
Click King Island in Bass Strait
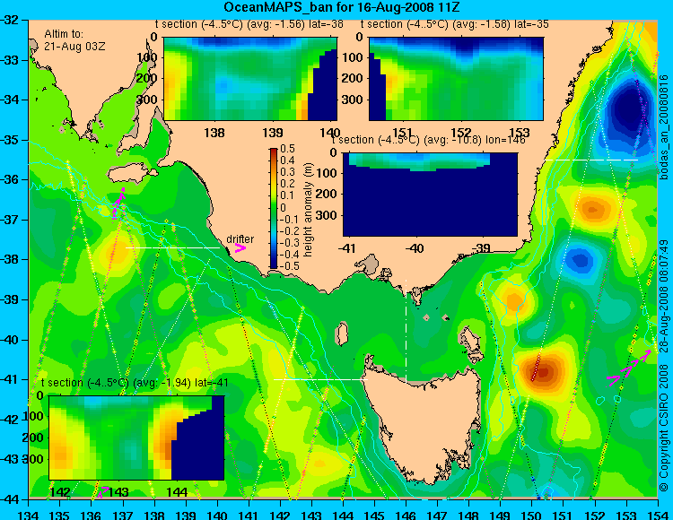point(342,334)
